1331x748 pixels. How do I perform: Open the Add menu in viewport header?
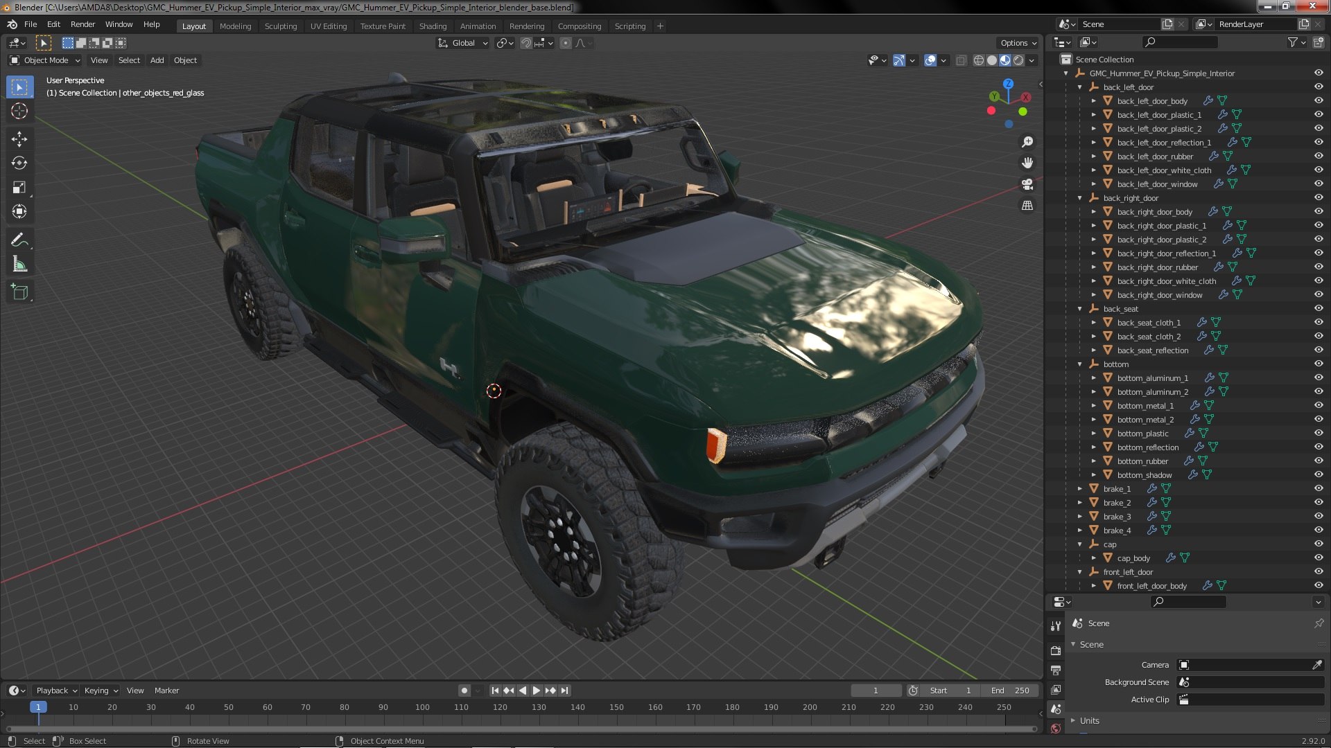[157, 61]
